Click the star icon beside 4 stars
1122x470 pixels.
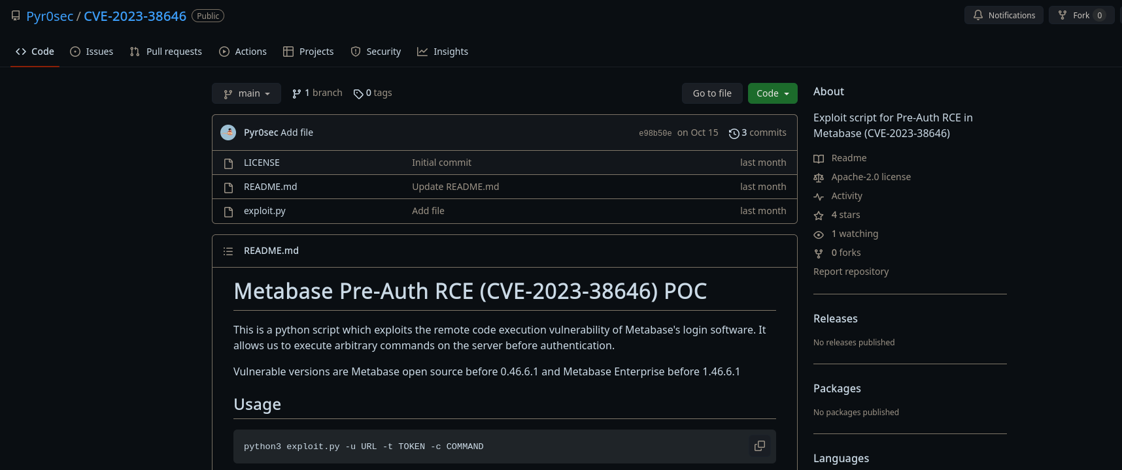pos(819,215)
